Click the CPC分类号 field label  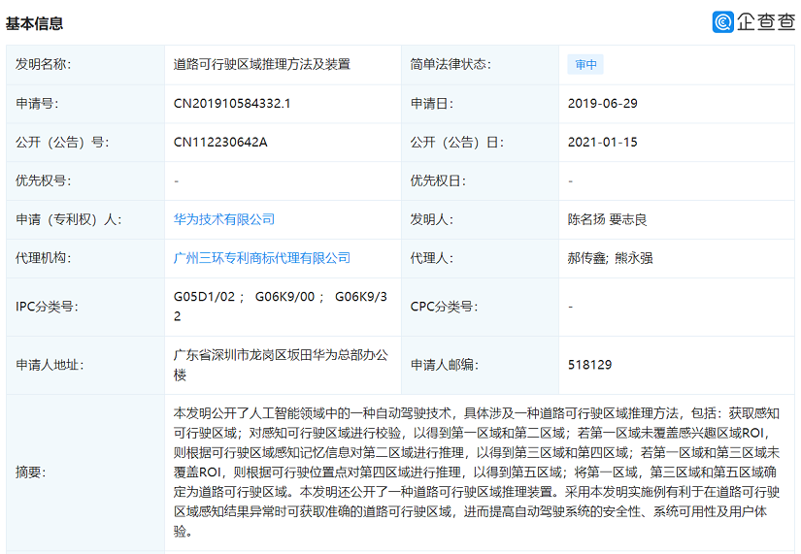pyautogui.click(x=445, y=307)
